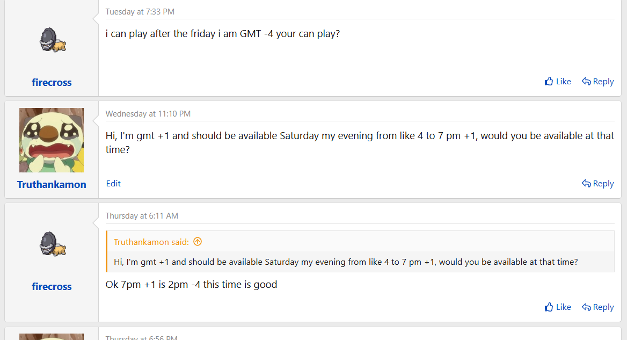Click Truthankamon's crying Pokémon avatar image
This screenshot has height=340, width=627.
point(52,140)
